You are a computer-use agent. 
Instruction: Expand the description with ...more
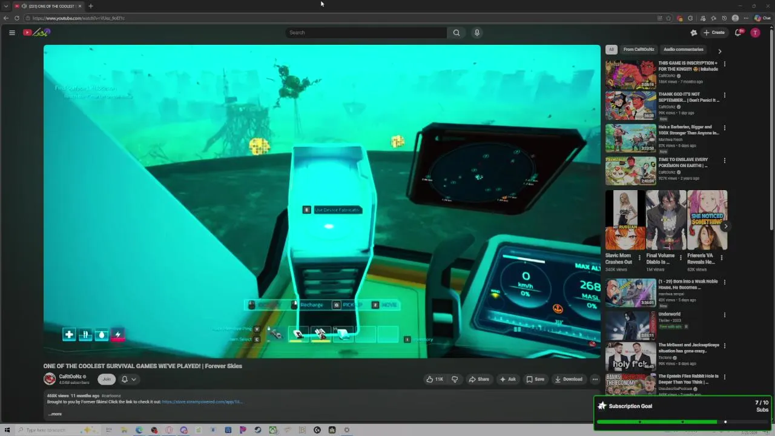pos(54,414)
